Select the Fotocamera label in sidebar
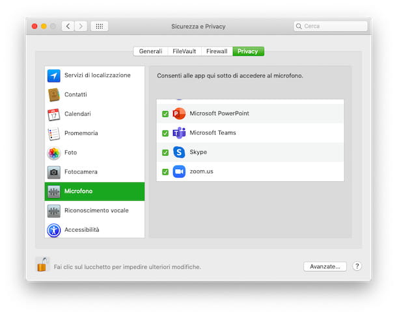 (81, 171)
